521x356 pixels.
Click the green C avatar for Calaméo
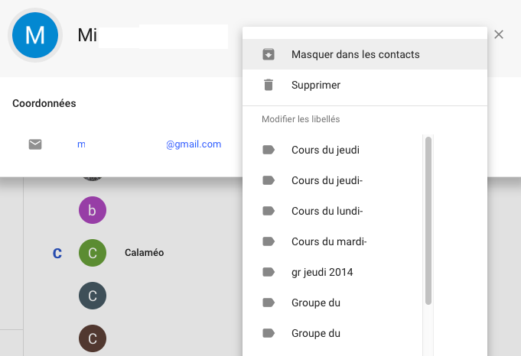tap(93, 253)
